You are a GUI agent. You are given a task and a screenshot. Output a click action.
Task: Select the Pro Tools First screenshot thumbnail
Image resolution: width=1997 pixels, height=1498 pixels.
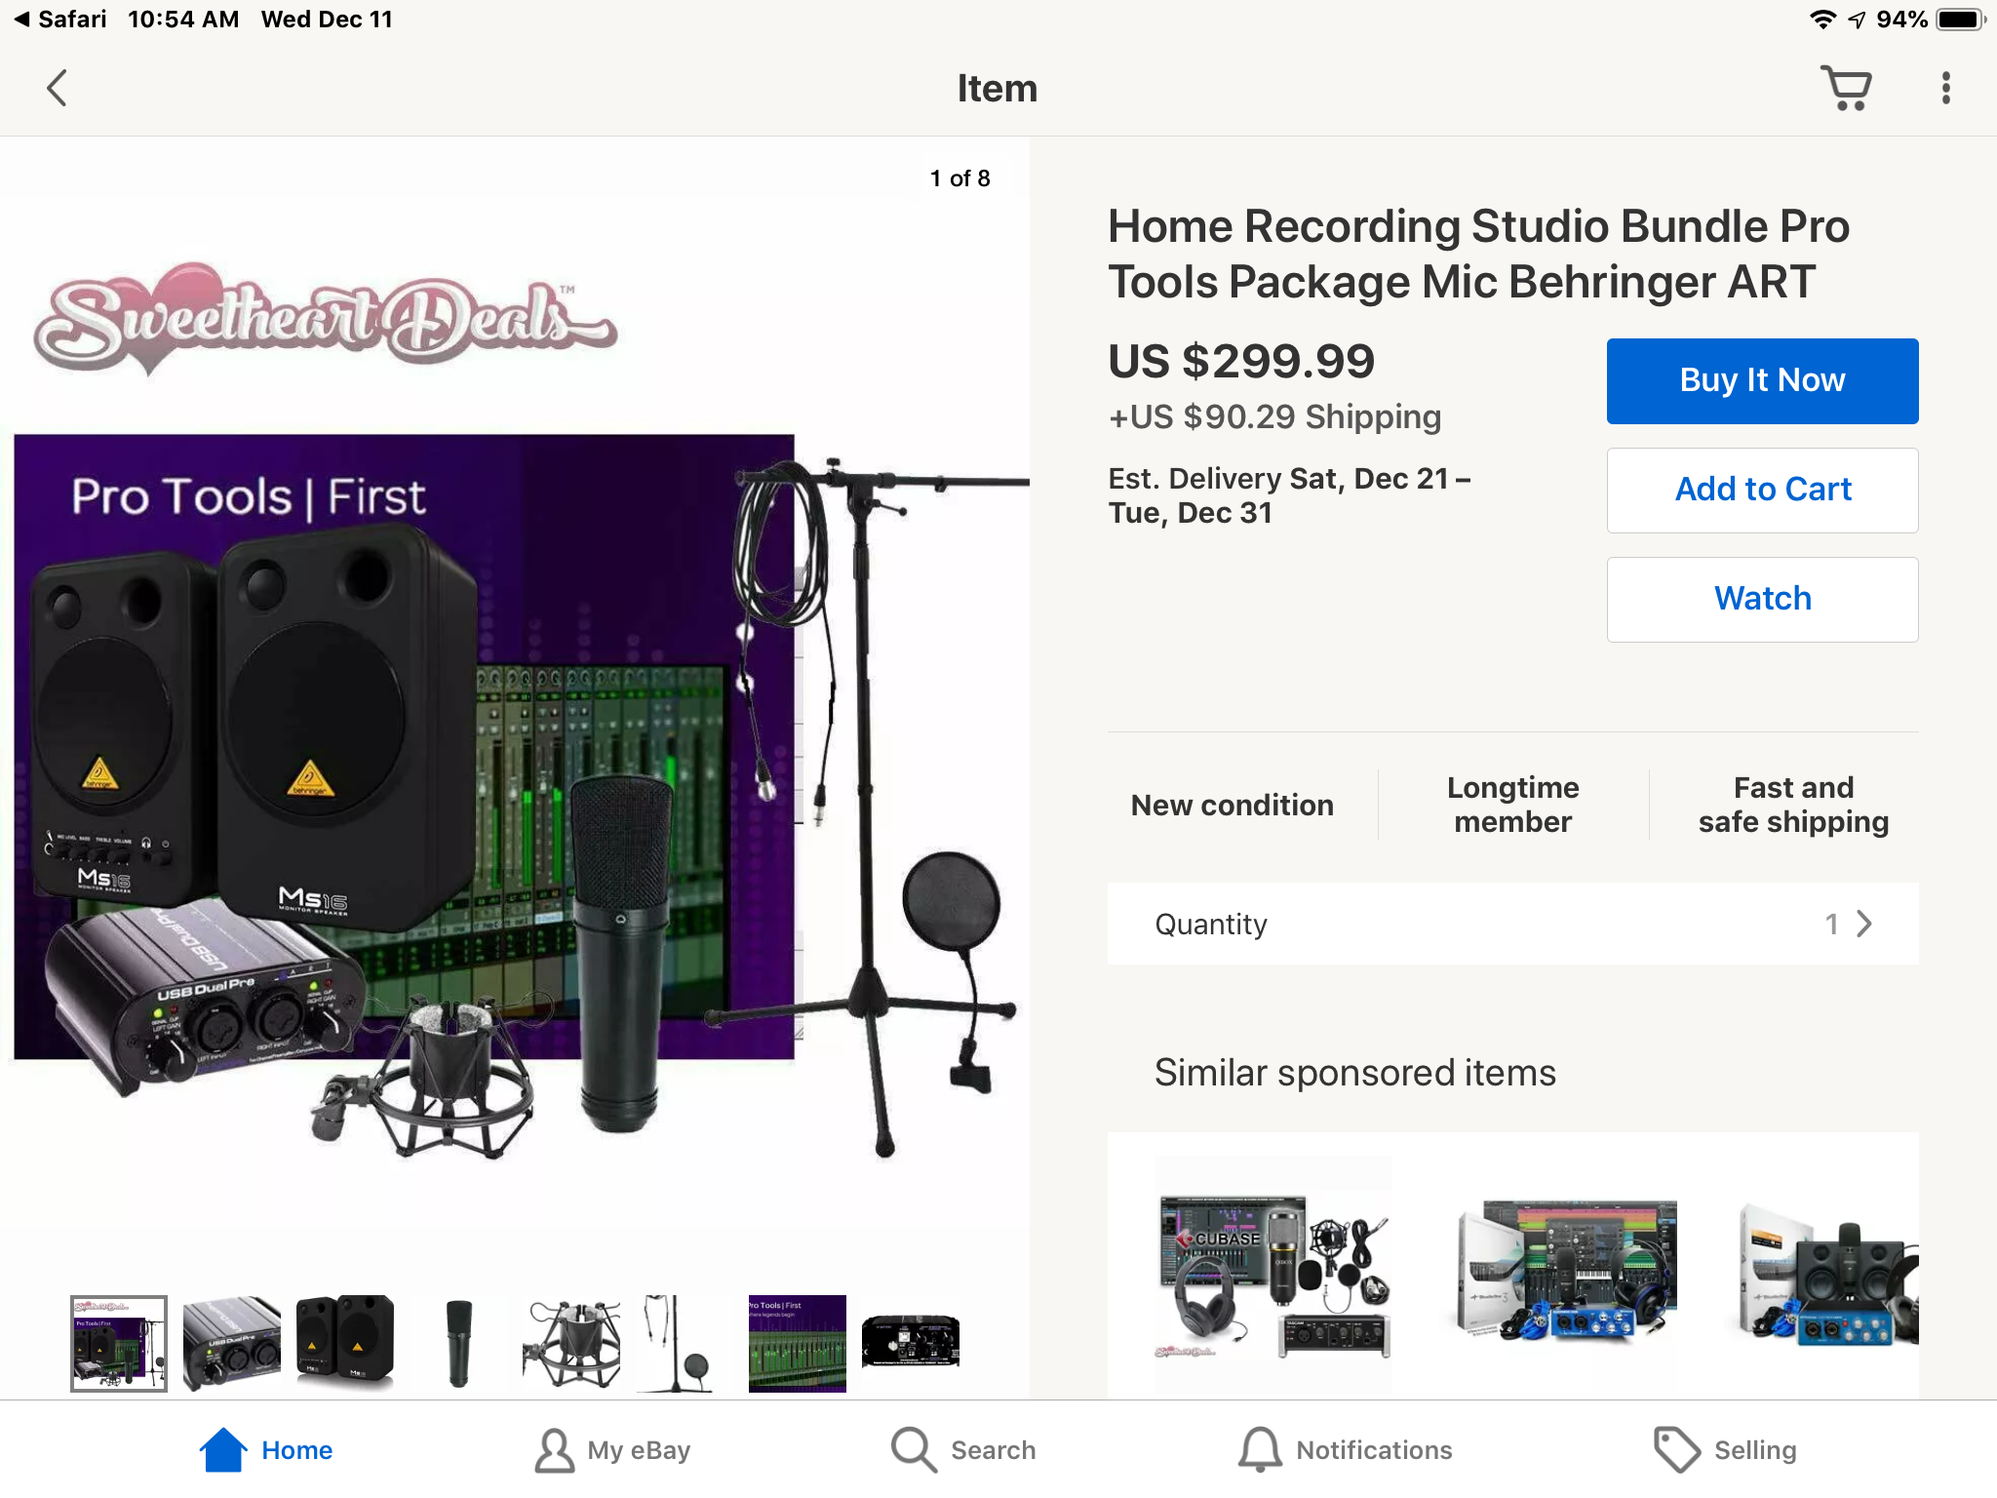point(798,1343)
